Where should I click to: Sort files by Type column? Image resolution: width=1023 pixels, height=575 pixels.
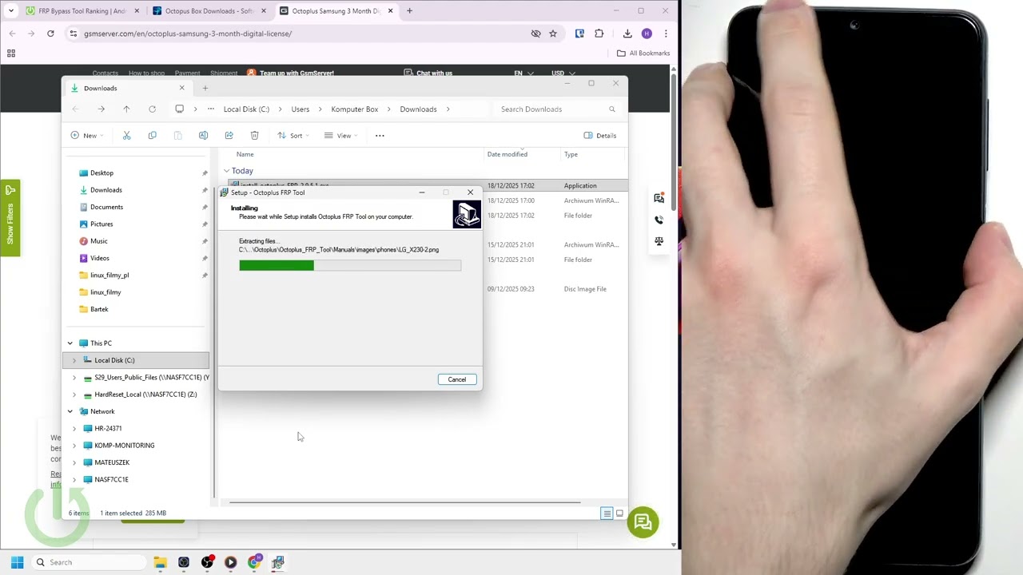[x=571, y=154]
